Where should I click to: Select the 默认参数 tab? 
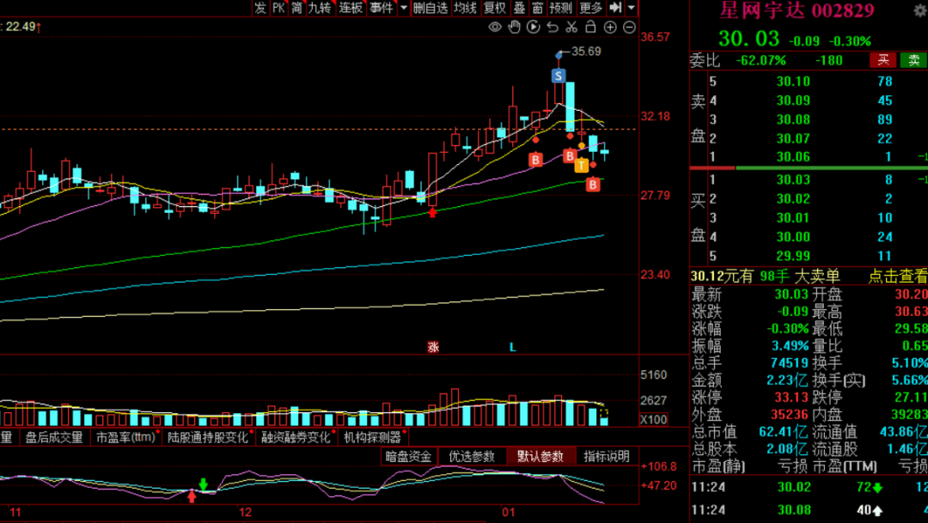[540, 456]
